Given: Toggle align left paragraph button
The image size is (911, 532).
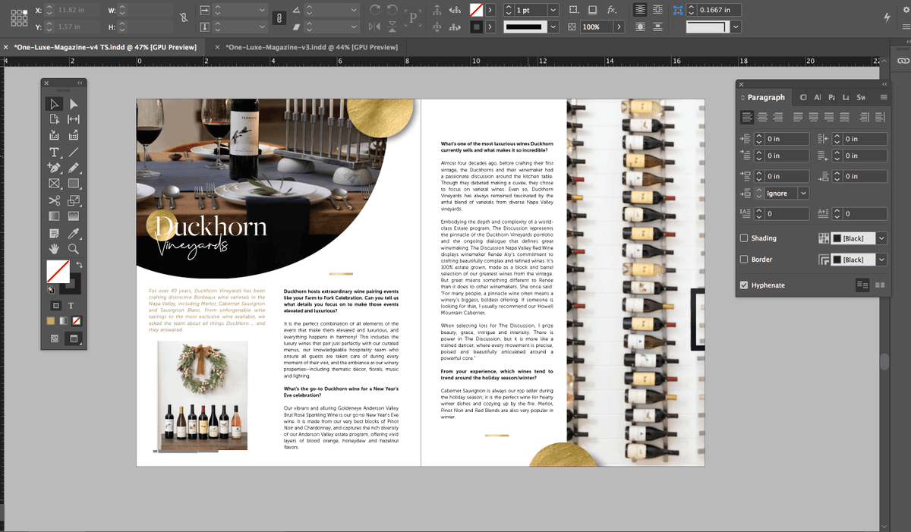Looking at the screenshot, I should [747, 117].
